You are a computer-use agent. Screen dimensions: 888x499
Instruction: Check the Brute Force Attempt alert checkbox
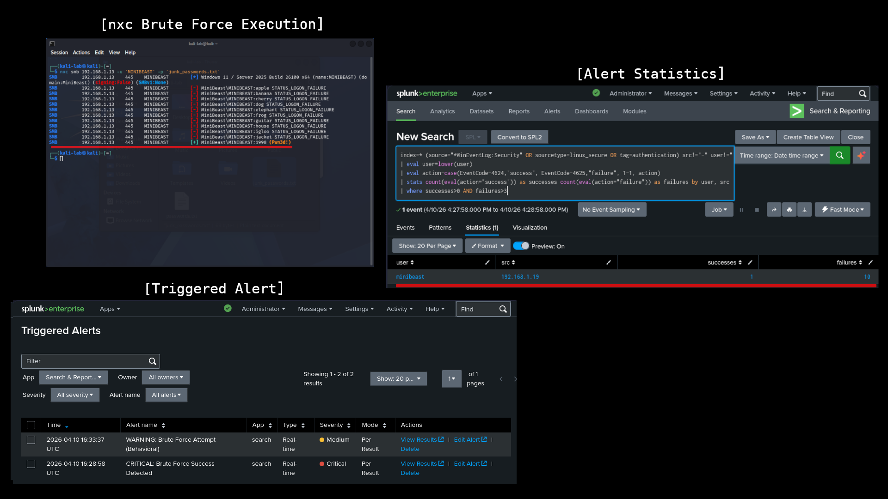click(x=31, y=440)
